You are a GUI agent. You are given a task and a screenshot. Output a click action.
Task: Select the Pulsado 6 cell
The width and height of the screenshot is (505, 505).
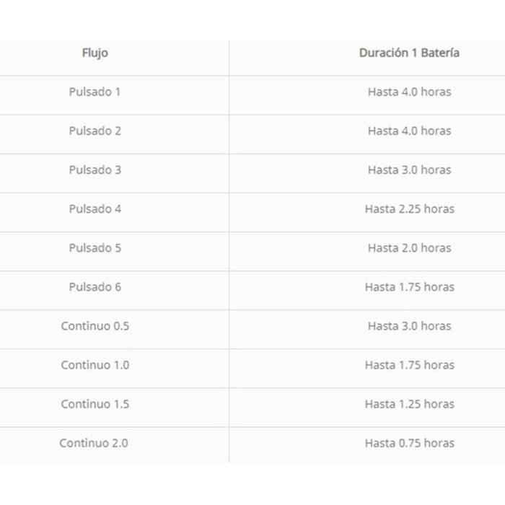[95, 287]
